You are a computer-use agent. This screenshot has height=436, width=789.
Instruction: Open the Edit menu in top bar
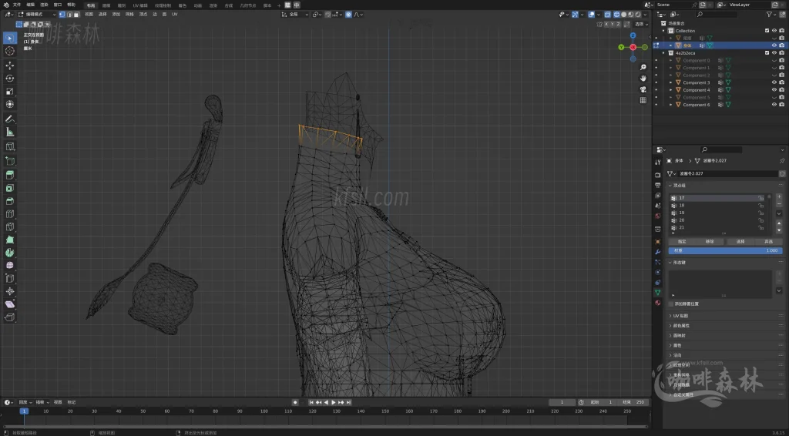click(x=31, y=5)
